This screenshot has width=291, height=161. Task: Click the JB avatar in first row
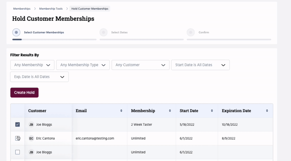31,125
